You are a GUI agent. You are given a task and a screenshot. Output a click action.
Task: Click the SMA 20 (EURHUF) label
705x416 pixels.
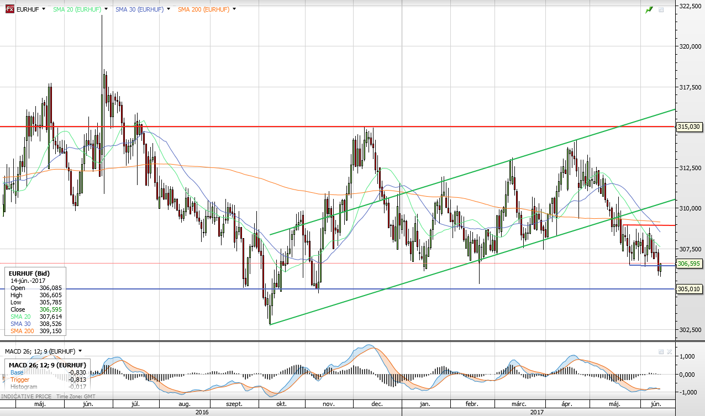77,9
